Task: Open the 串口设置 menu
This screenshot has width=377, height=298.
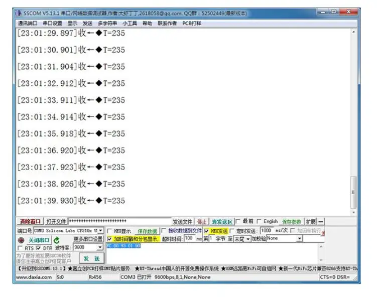Action: (52, 23)
